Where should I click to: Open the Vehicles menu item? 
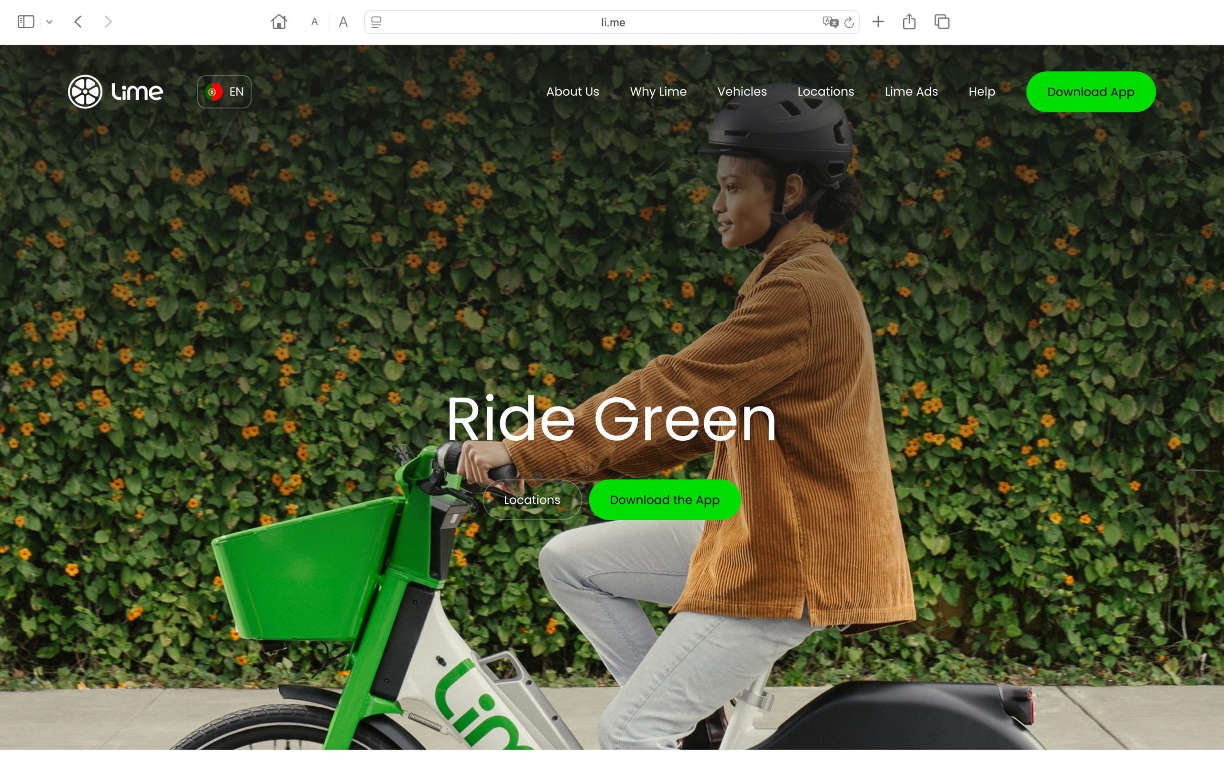point(742,92)
